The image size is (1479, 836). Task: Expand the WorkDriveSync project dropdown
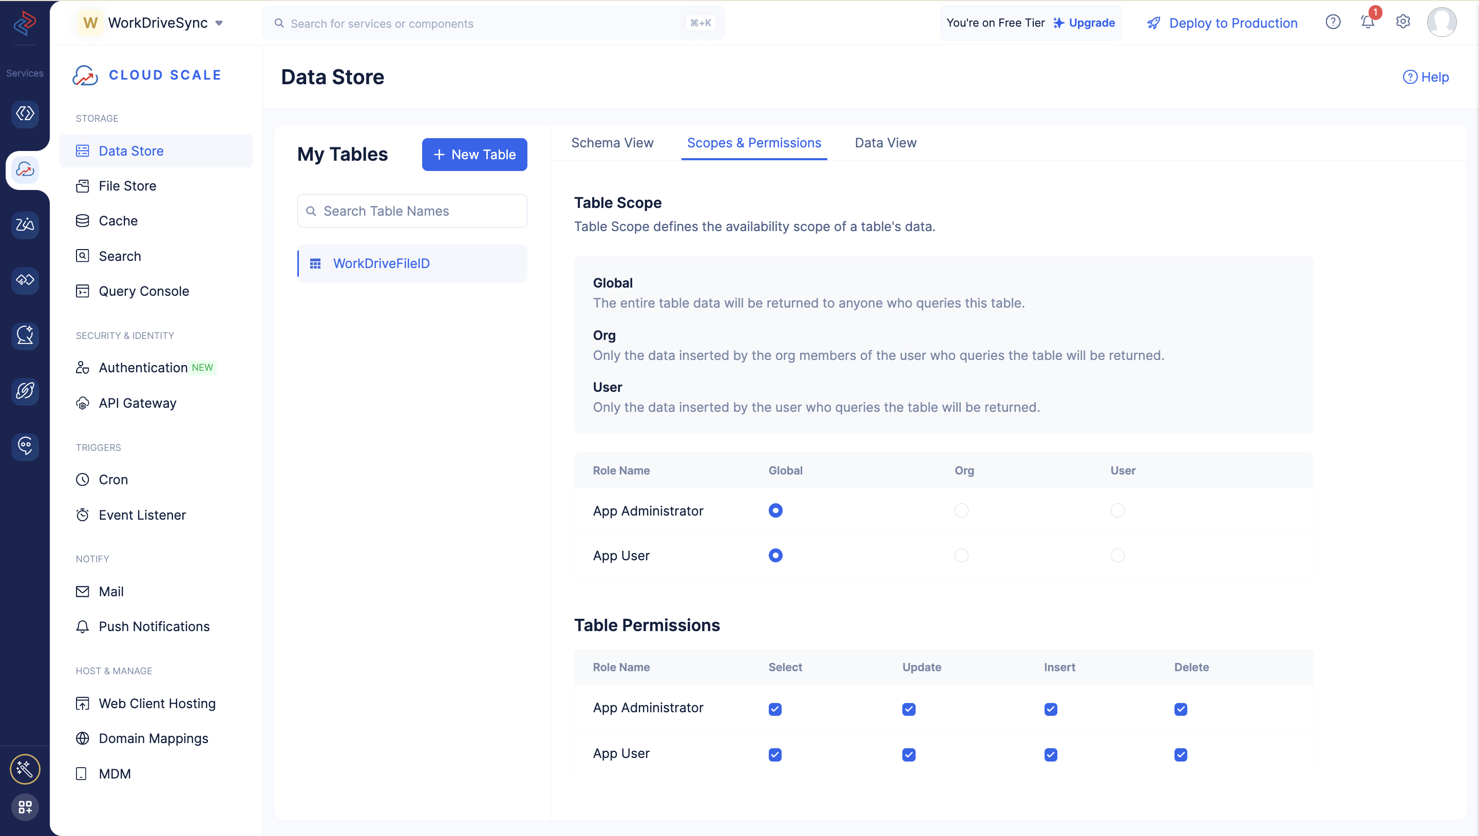coord(219,24)
